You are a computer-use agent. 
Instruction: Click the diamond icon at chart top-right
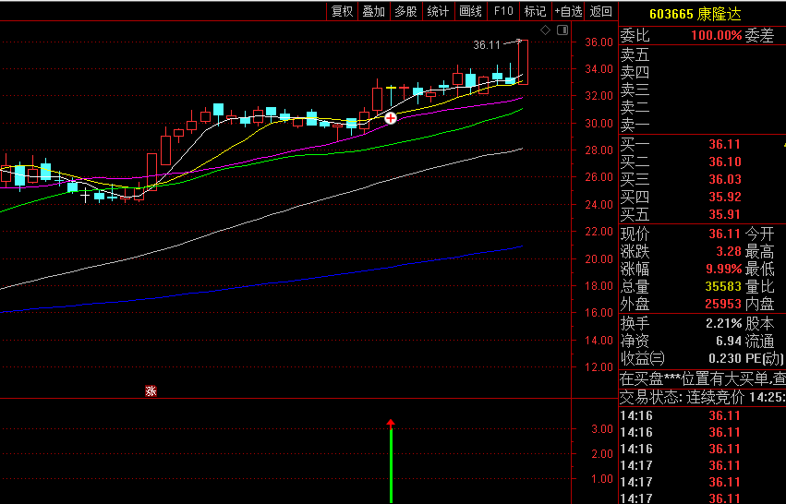coord(545,30)
